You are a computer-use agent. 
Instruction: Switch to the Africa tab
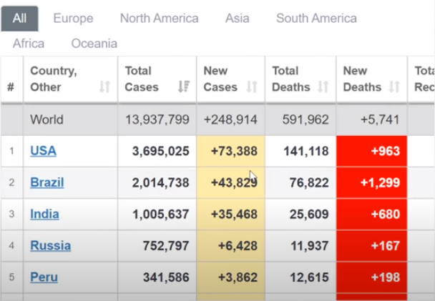[29, 44]
